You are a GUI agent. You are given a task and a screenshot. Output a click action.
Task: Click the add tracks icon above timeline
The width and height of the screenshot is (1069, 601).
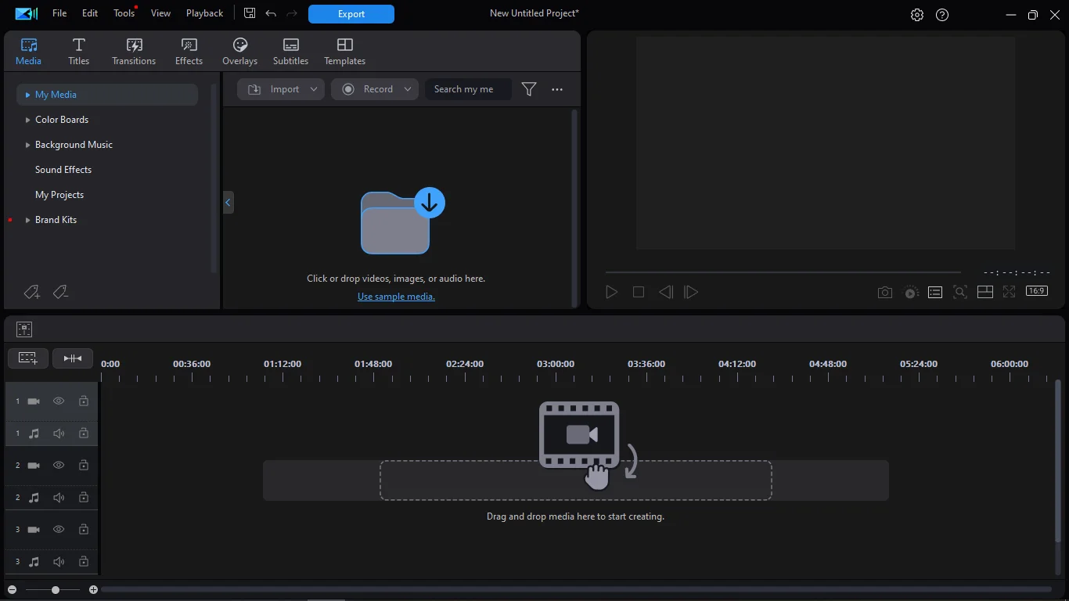(x=28, y=358)
